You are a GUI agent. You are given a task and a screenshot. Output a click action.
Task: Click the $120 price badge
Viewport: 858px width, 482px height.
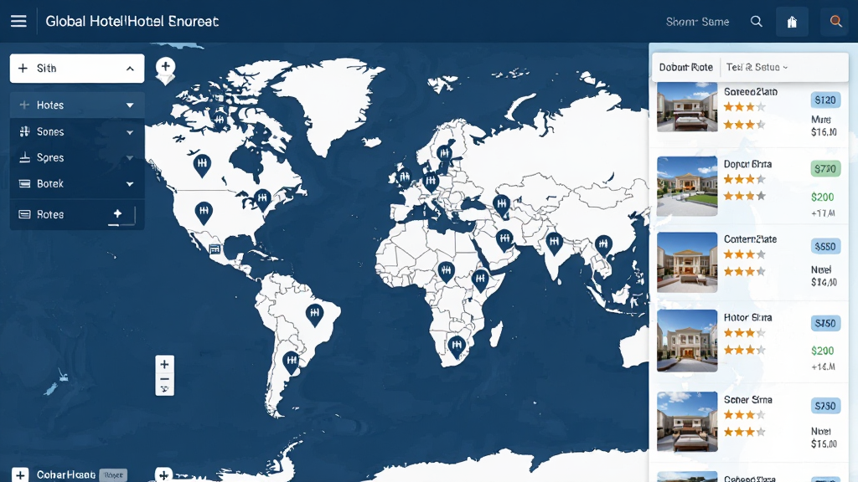825,100
